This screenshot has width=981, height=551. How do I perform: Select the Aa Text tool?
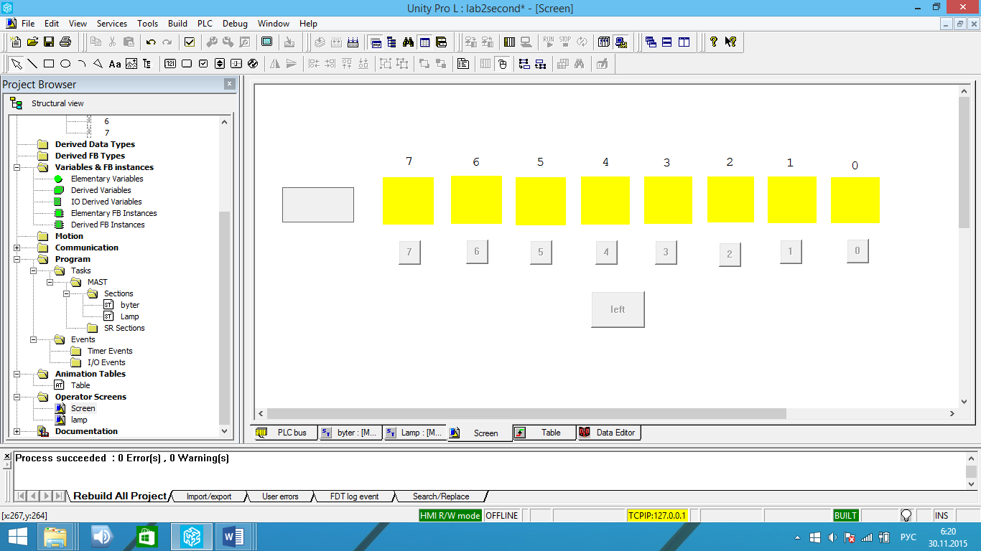[115, 64]
